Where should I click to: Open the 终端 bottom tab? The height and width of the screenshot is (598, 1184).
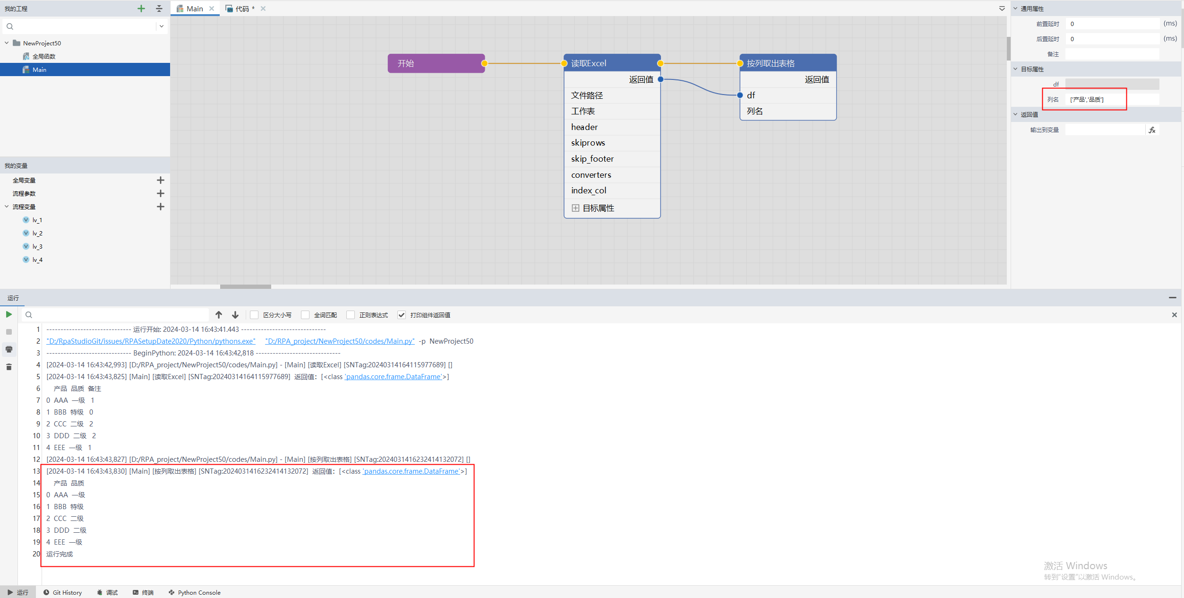pyautogui.click(x=143, y=592)
